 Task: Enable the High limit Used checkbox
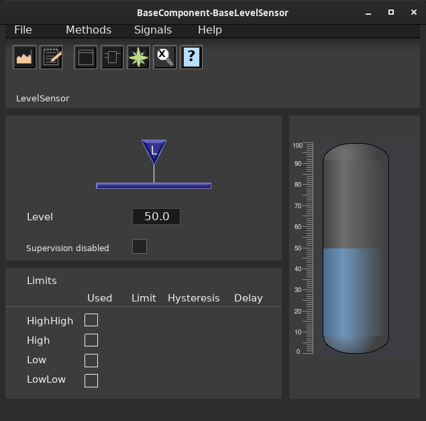tap(91, 340)
